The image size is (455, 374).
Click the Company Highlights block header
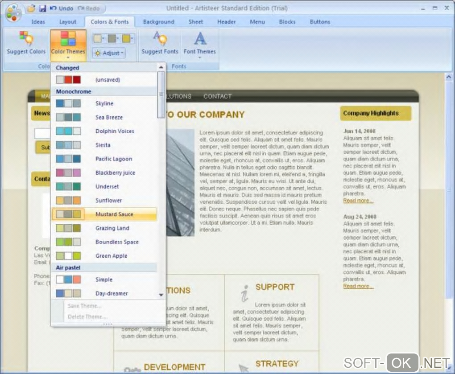tap(376, 113)
